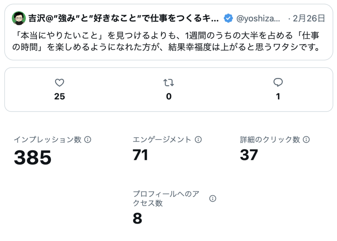This screenshot has height=241, width=337.
Task: Click the heart likes icon
Action: click(x=60, y=83)
